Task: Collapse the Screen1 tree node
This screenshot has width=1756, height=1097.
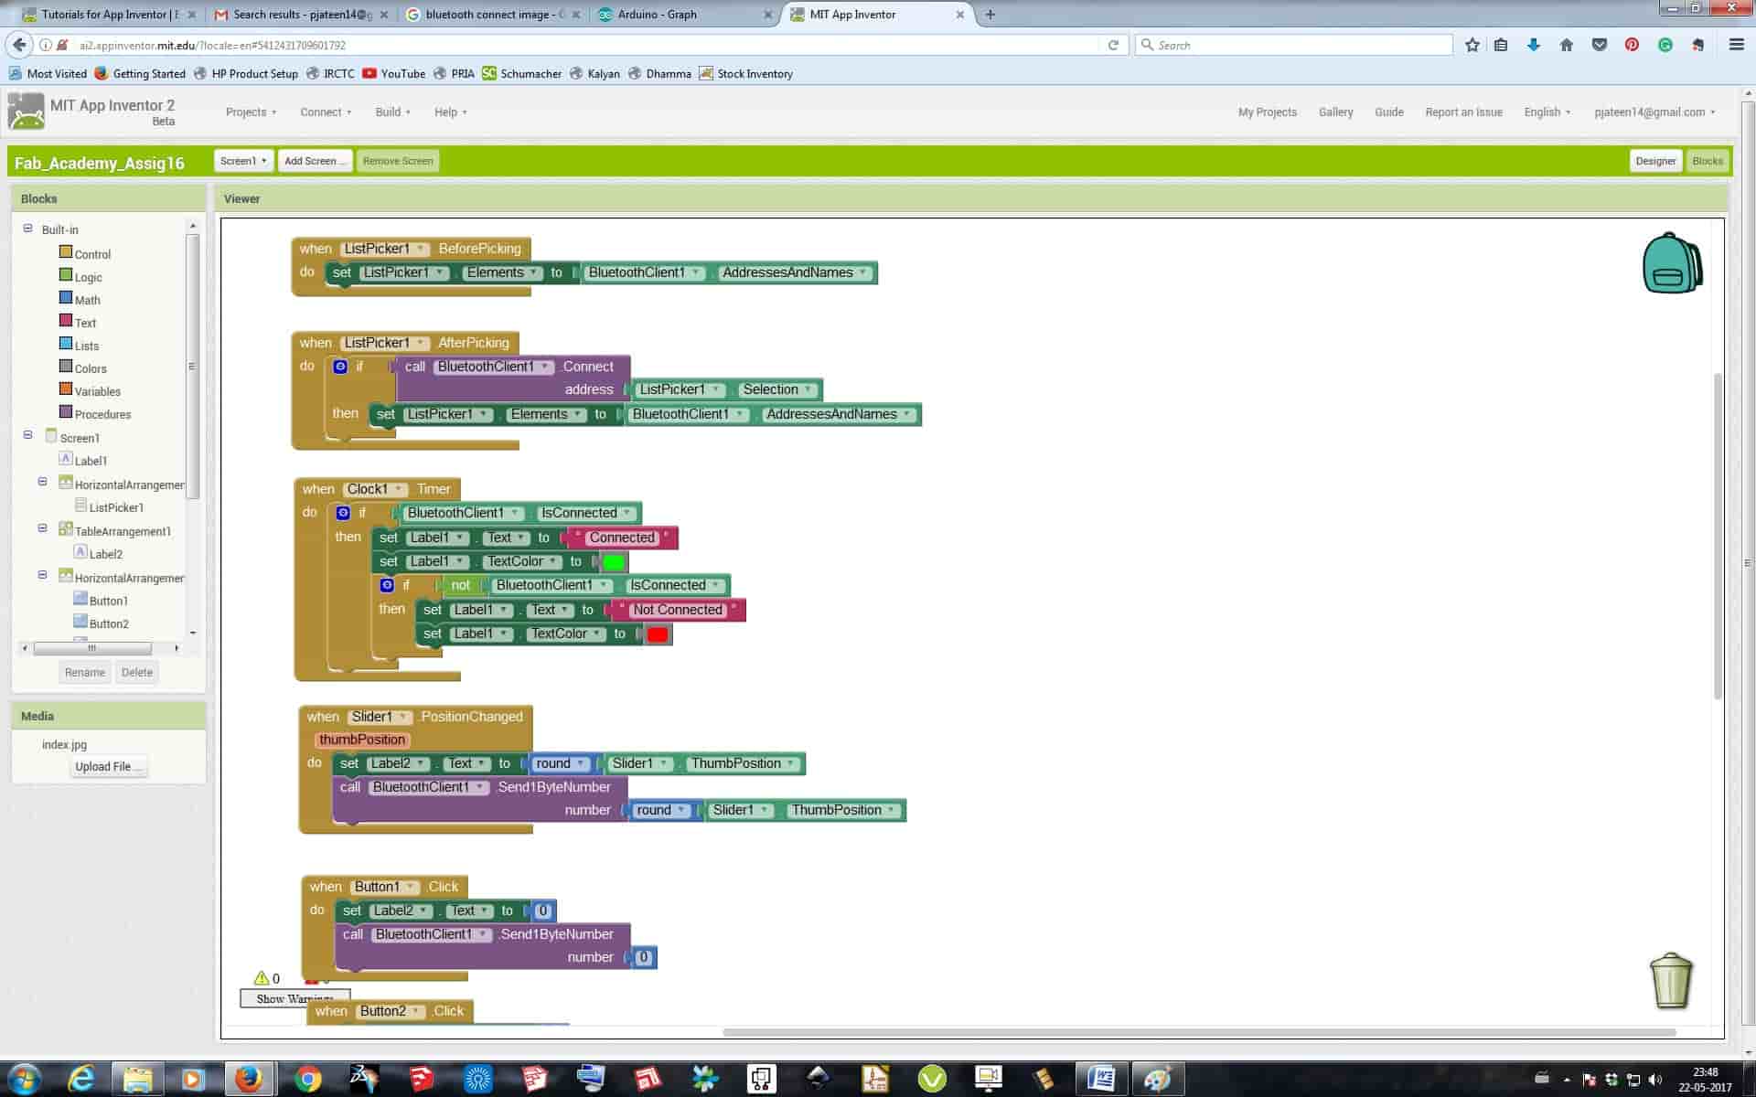Action: [27, 435]
